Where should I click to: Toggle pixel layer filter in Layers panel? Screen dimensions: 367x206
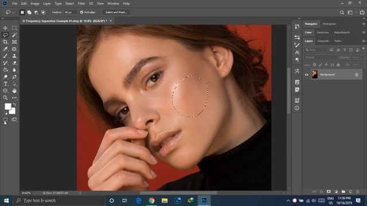[331, 50]
